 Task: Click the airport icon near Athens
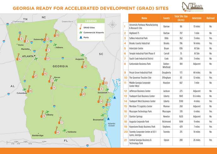pos(55,45)
